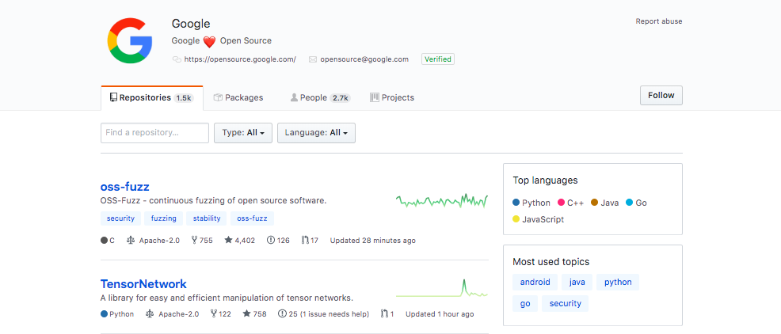This screenshot has height=334, width=781.
Task: Click oss-fuzz star icon showing 4,402
Action: [228, 240]
